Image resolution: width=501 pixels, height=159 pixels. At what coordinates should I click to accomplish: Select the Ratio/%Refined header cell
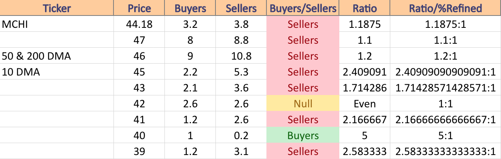pyautogui.click(x=445, y=8)
